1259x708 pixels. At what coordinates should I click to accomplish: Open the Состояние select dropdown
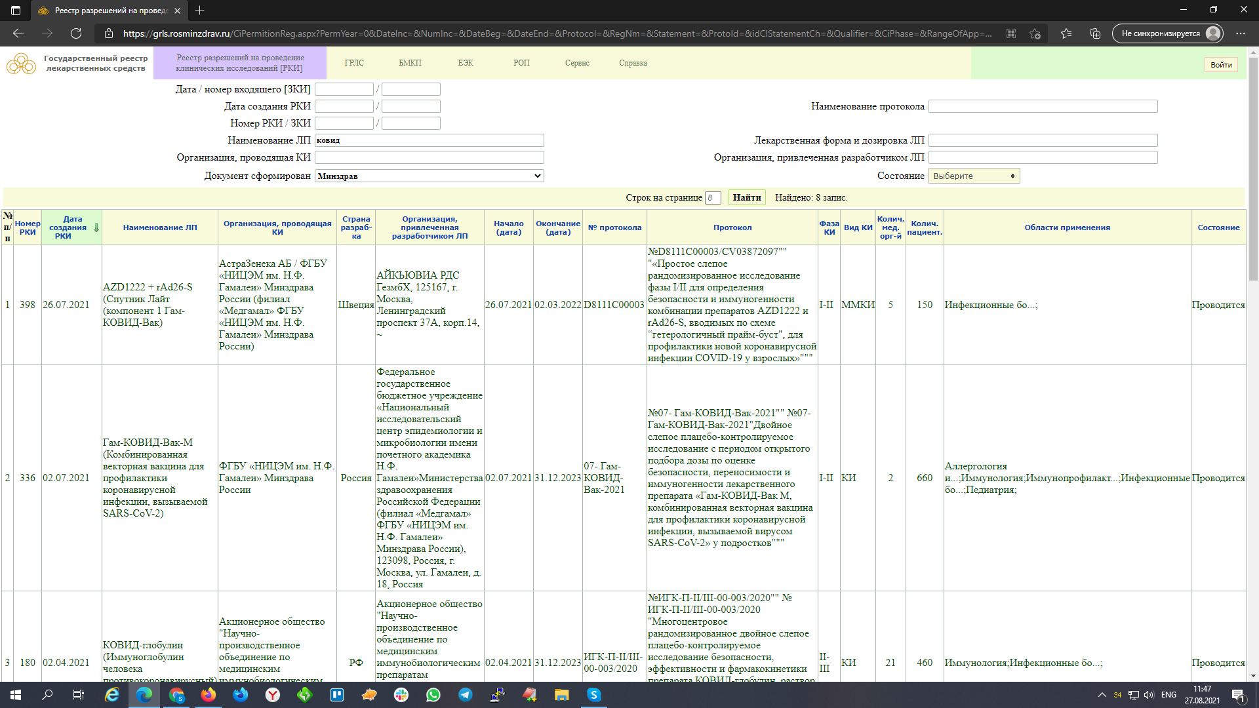point(974,176)
